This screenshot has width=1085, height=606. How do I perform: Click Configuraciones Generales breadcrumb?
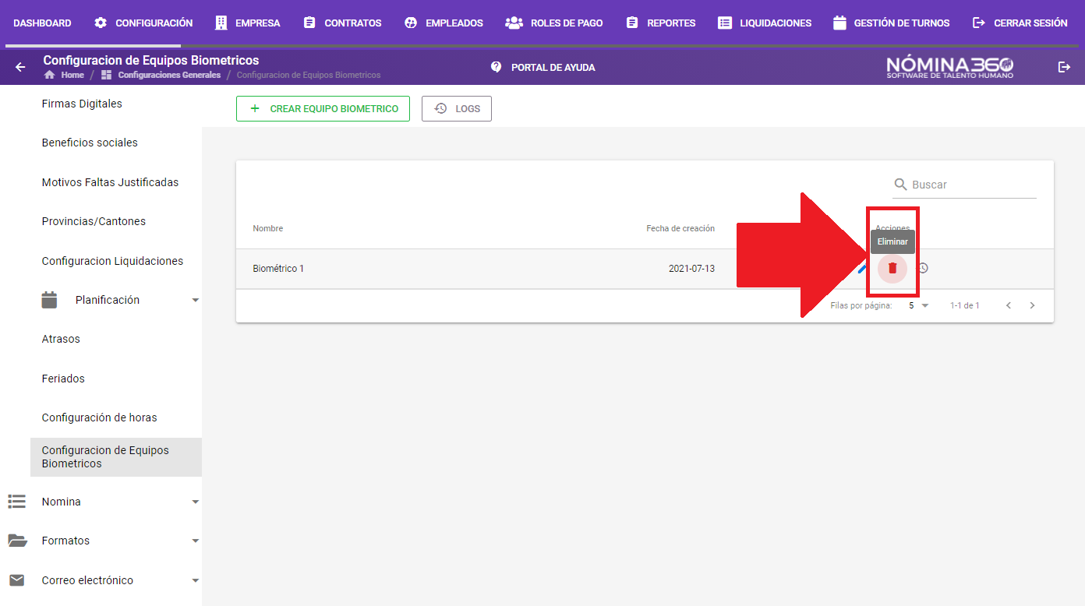(x=169, y=75)
